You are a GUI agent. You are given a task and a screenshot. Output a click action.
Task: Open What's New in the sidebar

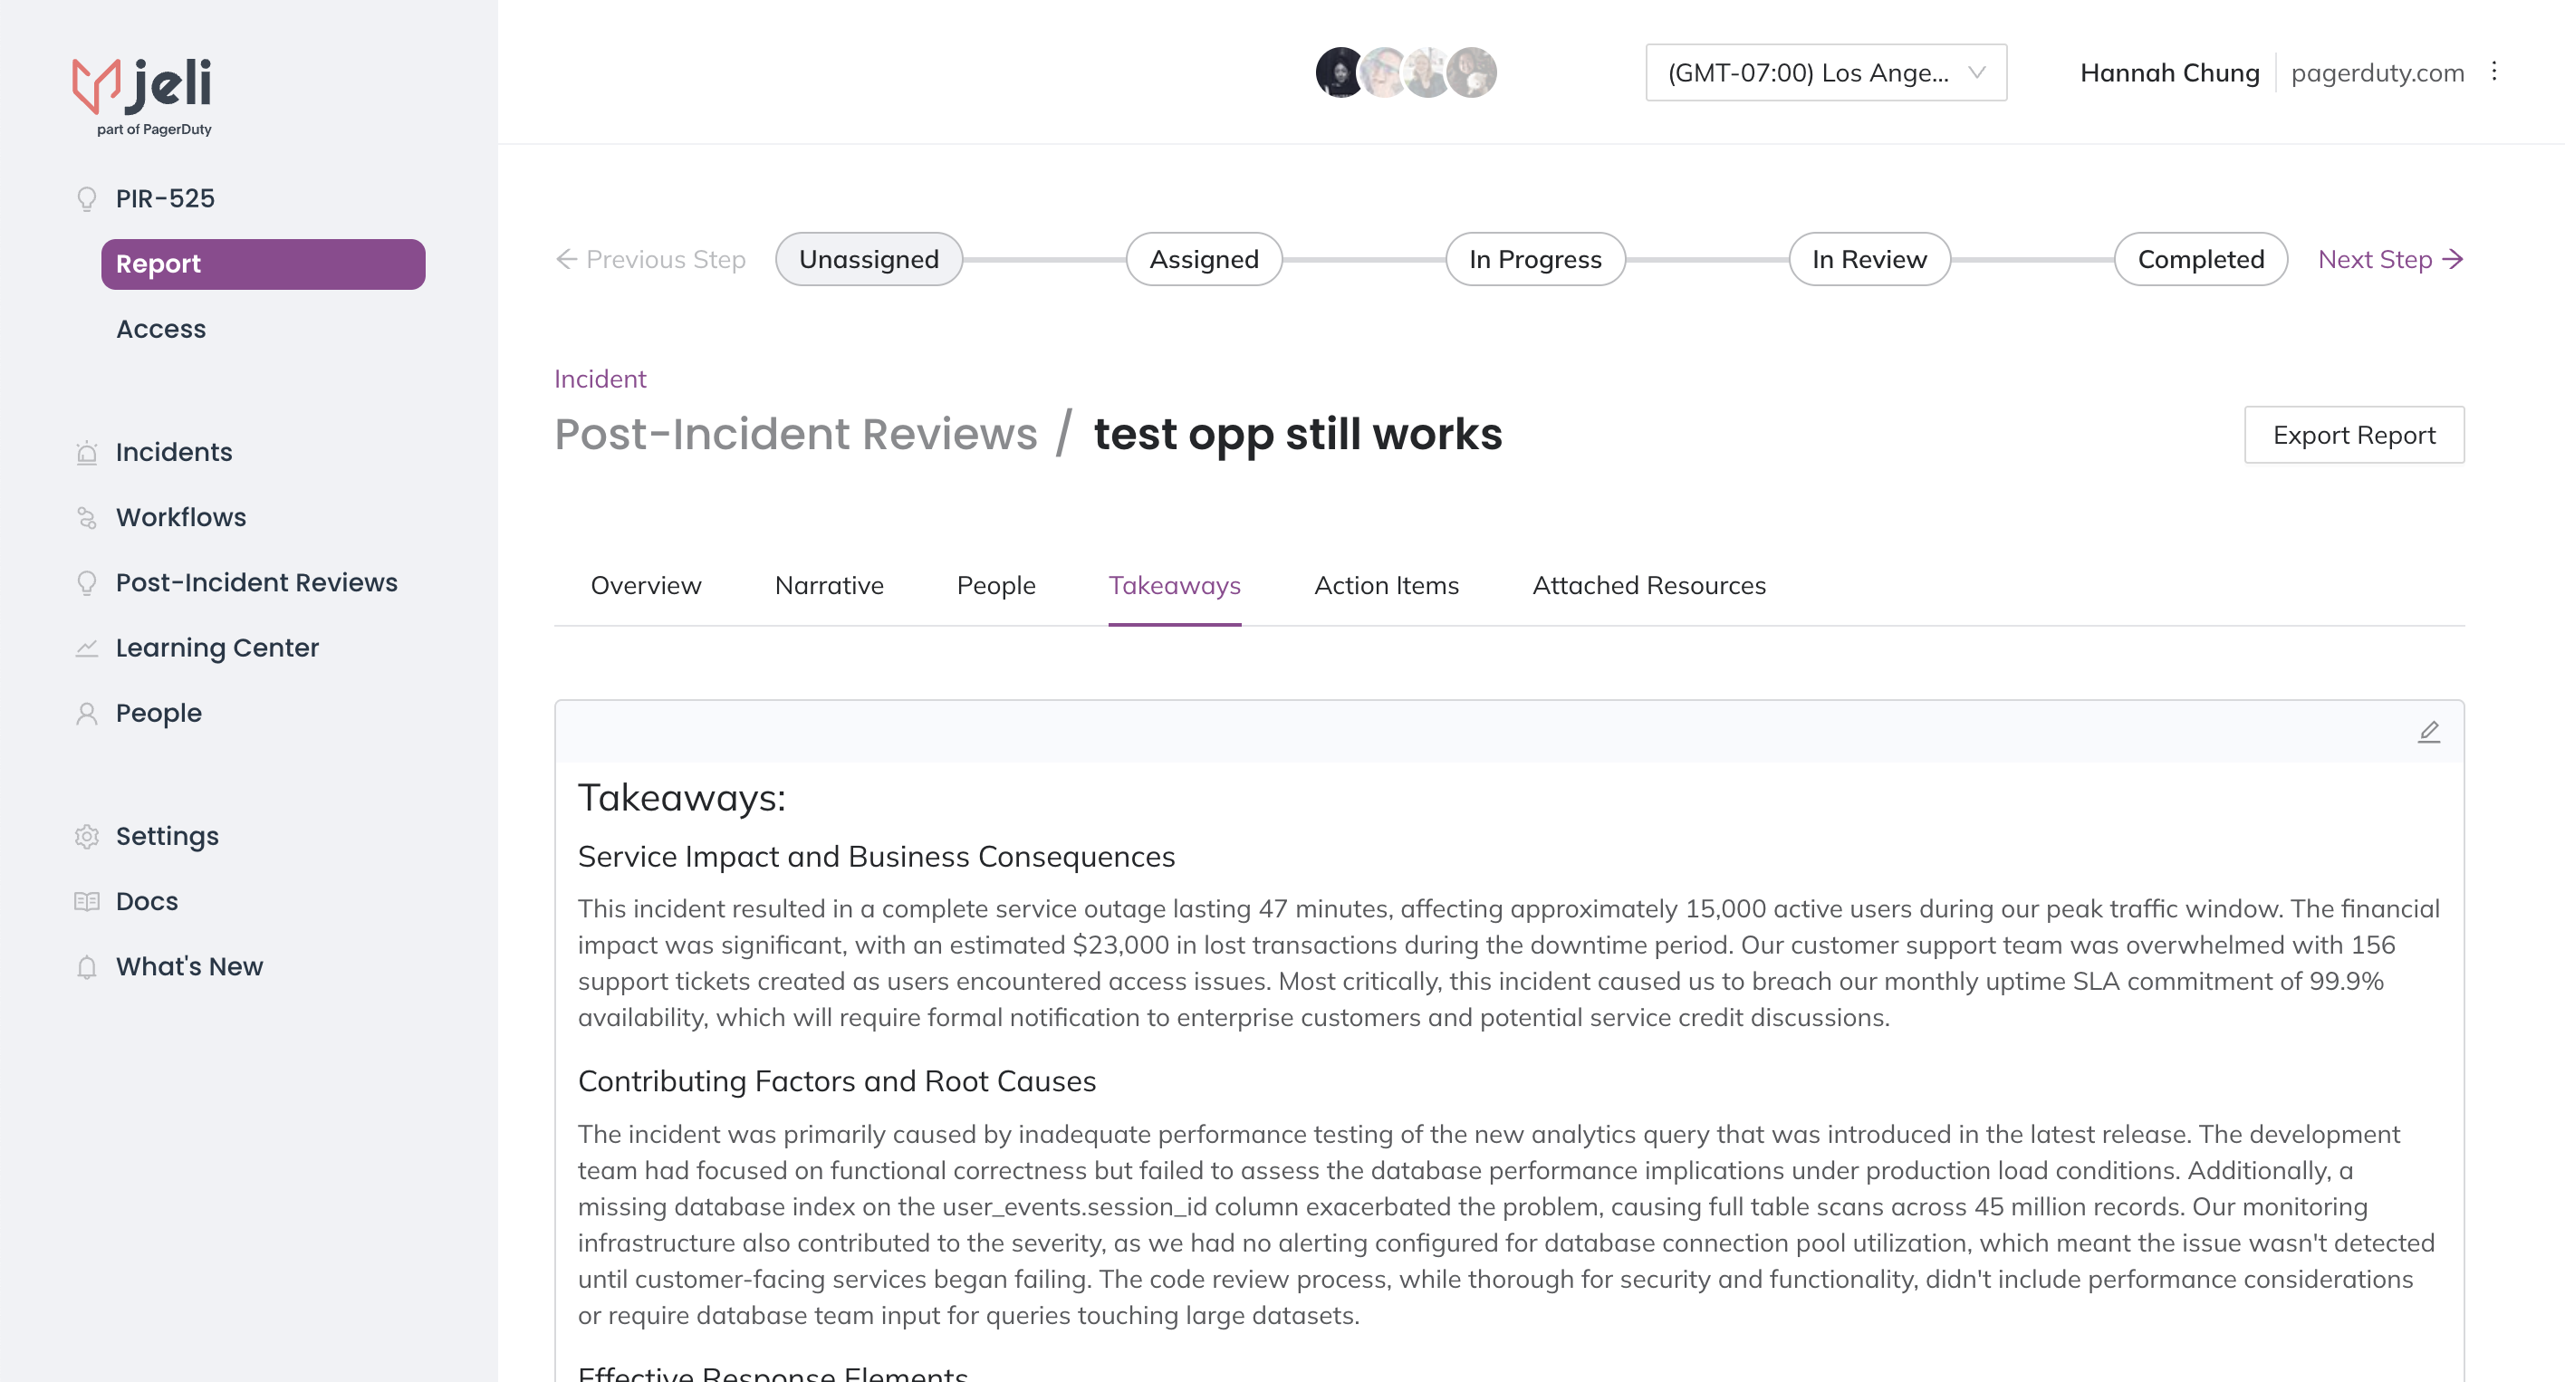click(x=189, y=967)
